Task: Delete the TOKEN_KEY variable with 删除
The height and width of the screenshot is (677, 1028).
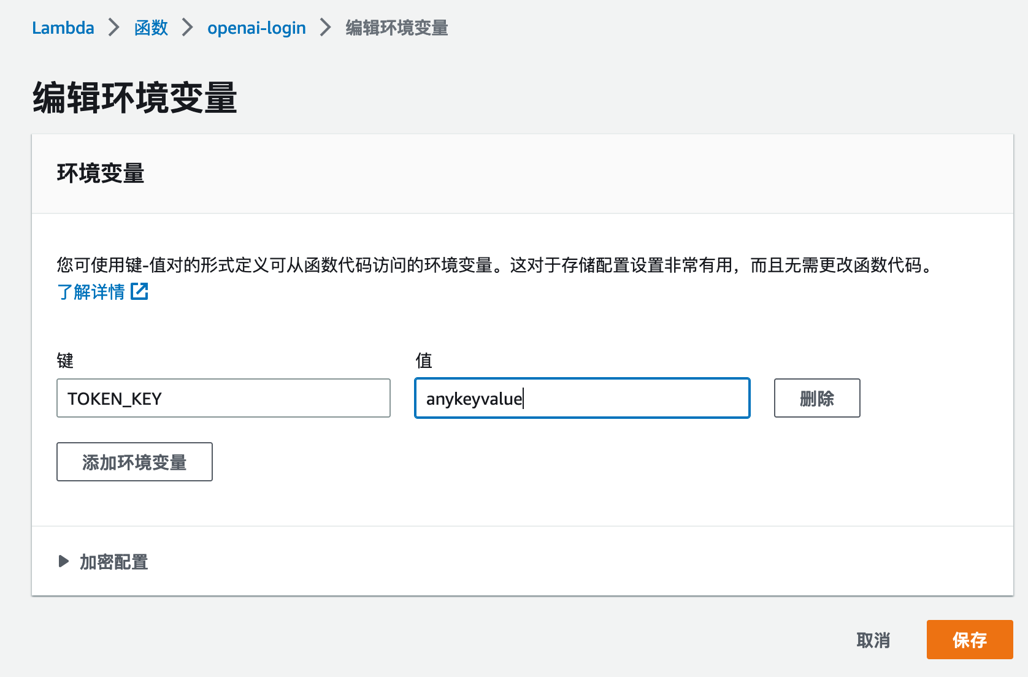Action: click(x=817, y=398)
